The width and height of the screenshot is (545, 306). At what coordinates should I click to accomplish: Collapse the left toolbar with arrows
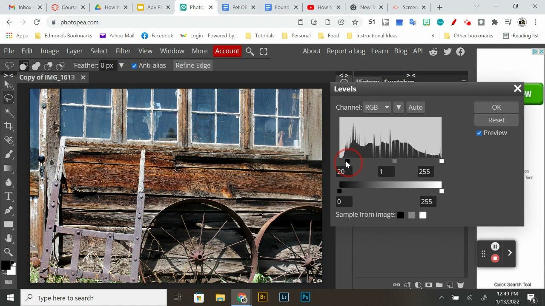[x=9, y=75]
